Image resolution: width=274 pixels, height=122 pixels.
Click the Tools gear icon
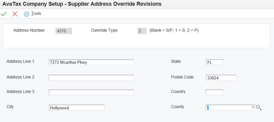coord(26,14)
